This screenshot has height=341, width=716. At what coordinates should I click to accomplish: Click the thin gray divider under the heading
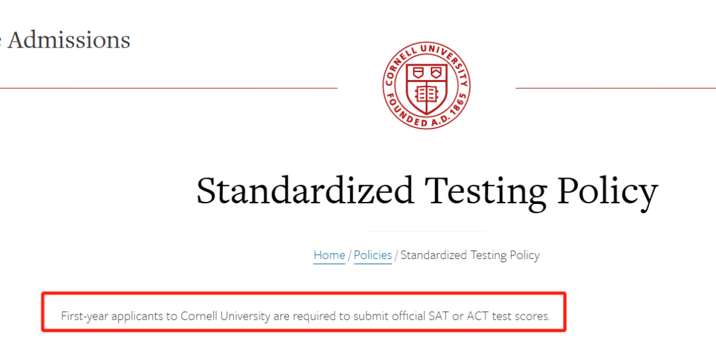426,231
